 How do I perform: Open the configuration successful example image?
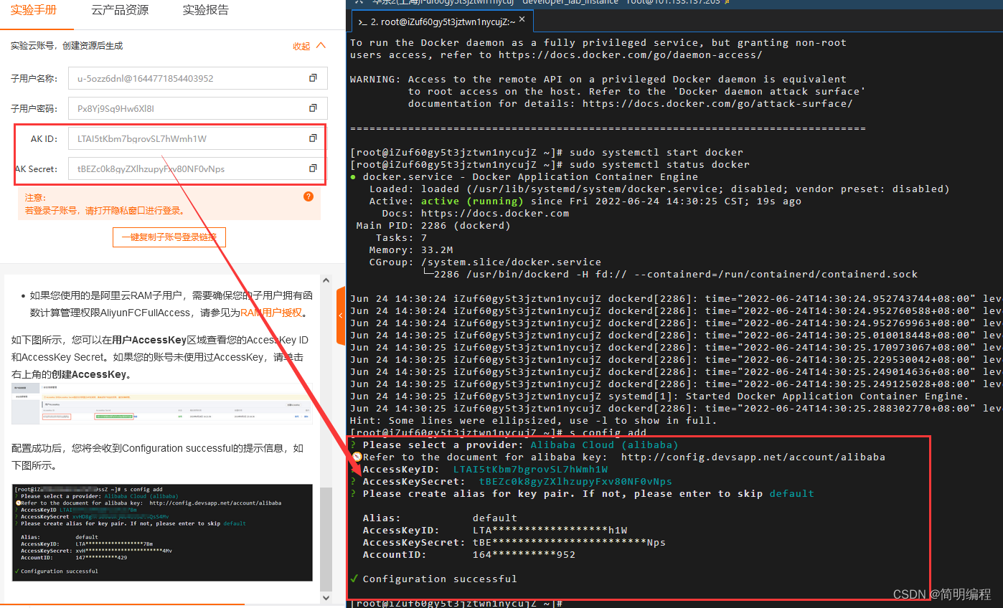pyautogui.click(x=162, y=532)
